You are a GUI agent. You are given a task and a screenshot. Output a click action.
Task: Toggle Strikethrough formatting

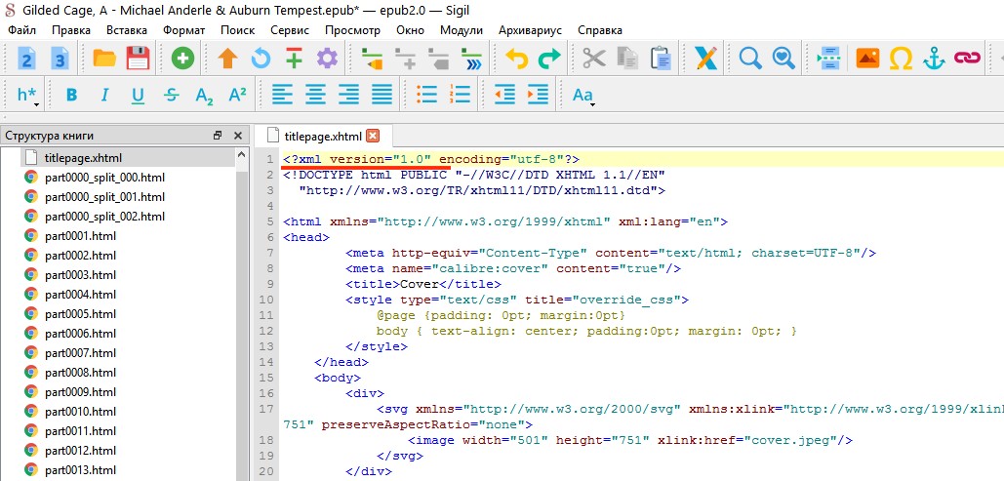172,96
